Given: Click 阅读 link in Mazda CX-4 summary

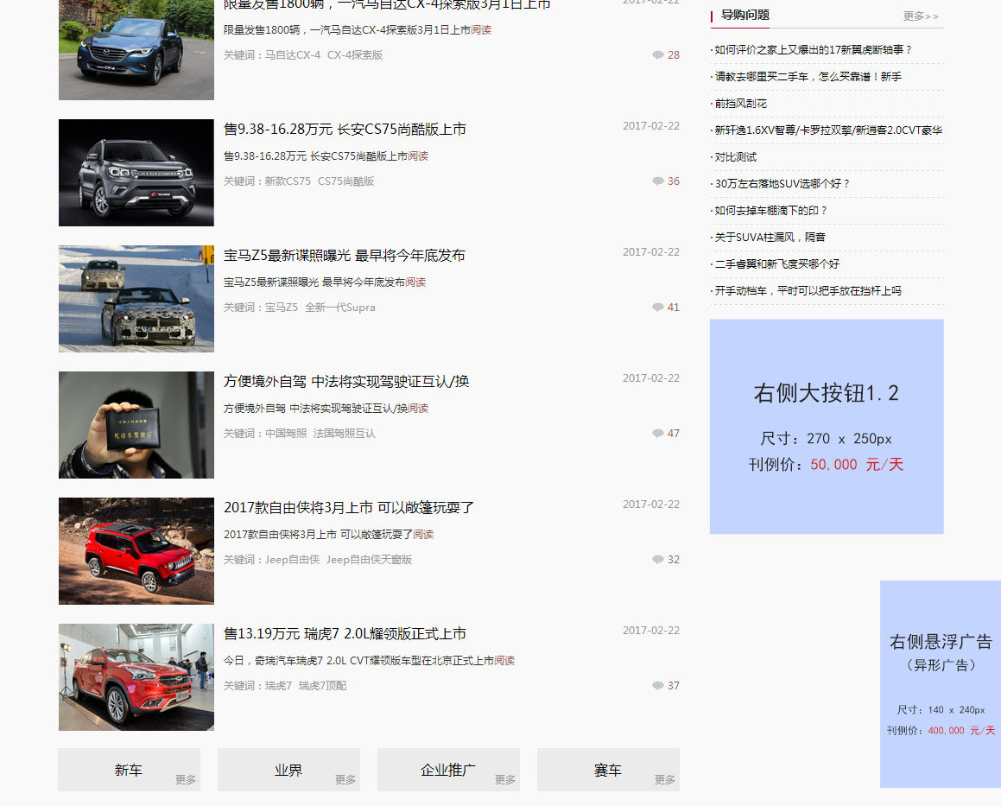Looking at the screenshot, I should (481, 30).
